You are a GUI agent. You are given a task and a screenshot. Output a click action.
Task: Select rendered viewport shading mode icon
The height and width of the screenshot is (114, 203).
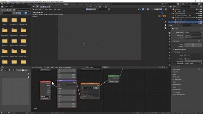pyautogui.click(x=161, y=9)
